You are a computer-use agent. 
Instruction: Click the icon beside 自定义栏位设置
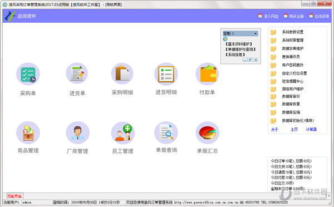[x=273, y=73]
